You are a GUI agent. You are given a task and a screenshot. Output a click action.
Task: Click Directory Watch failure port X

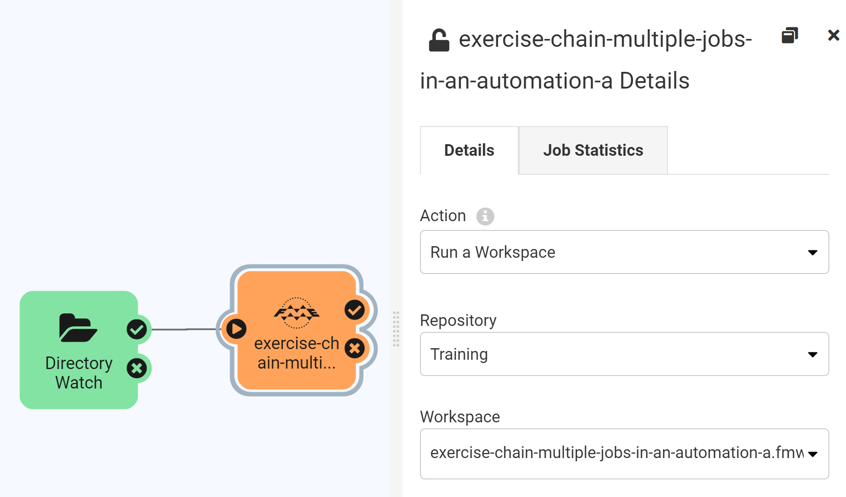coord(137,369)
